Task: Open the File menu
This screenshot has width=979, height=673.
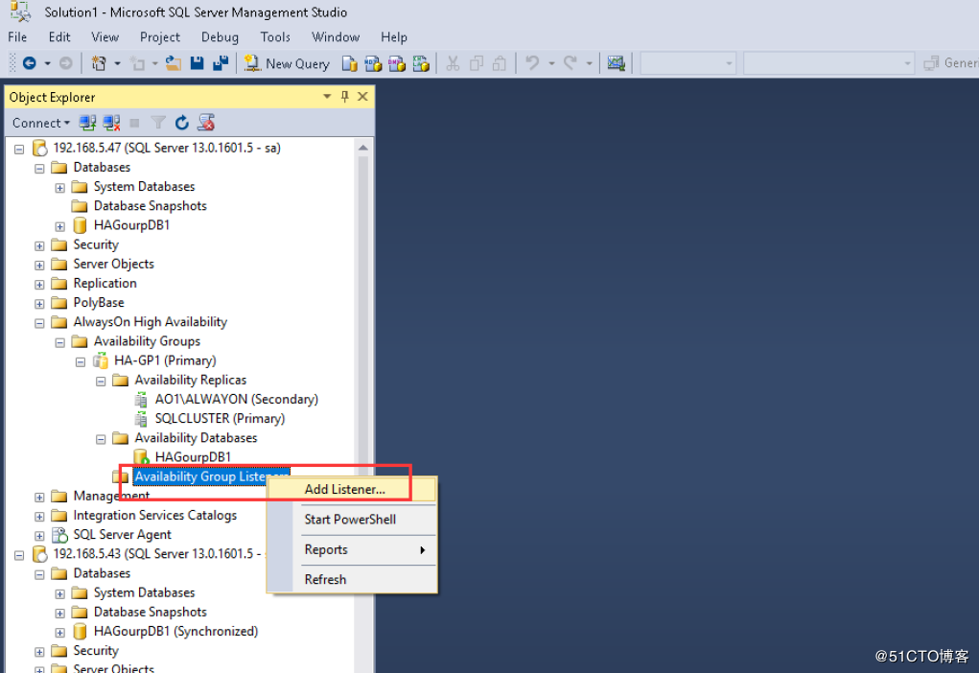Action: [x=17, y=36]
